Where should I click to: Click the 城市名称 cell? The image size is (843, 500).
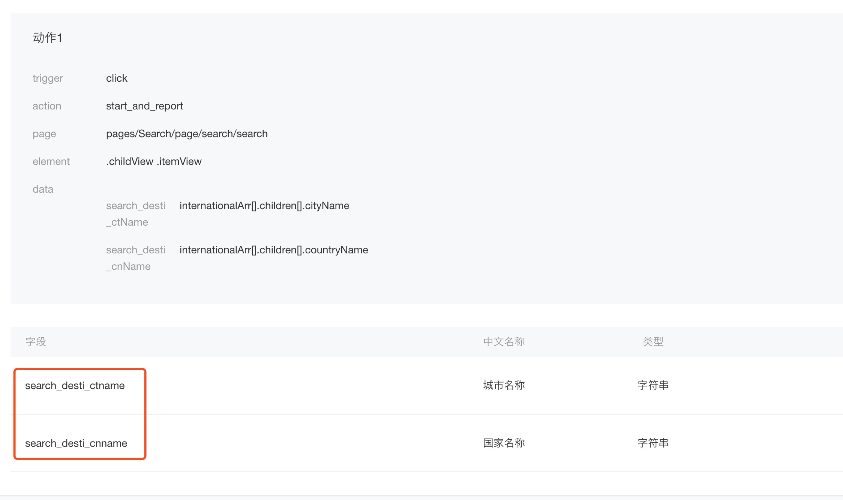click(x=504, y=385)
